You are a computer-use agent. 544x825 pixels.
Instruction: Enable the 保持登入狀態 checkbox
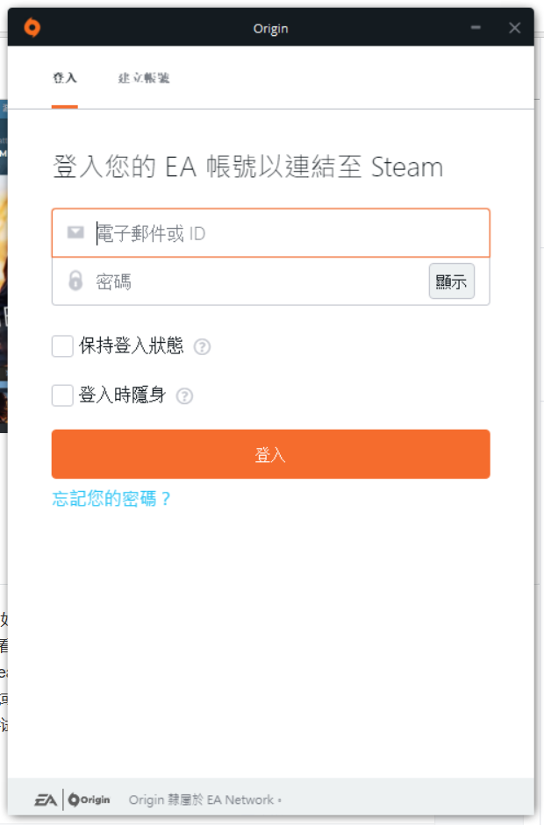point(62,346)
